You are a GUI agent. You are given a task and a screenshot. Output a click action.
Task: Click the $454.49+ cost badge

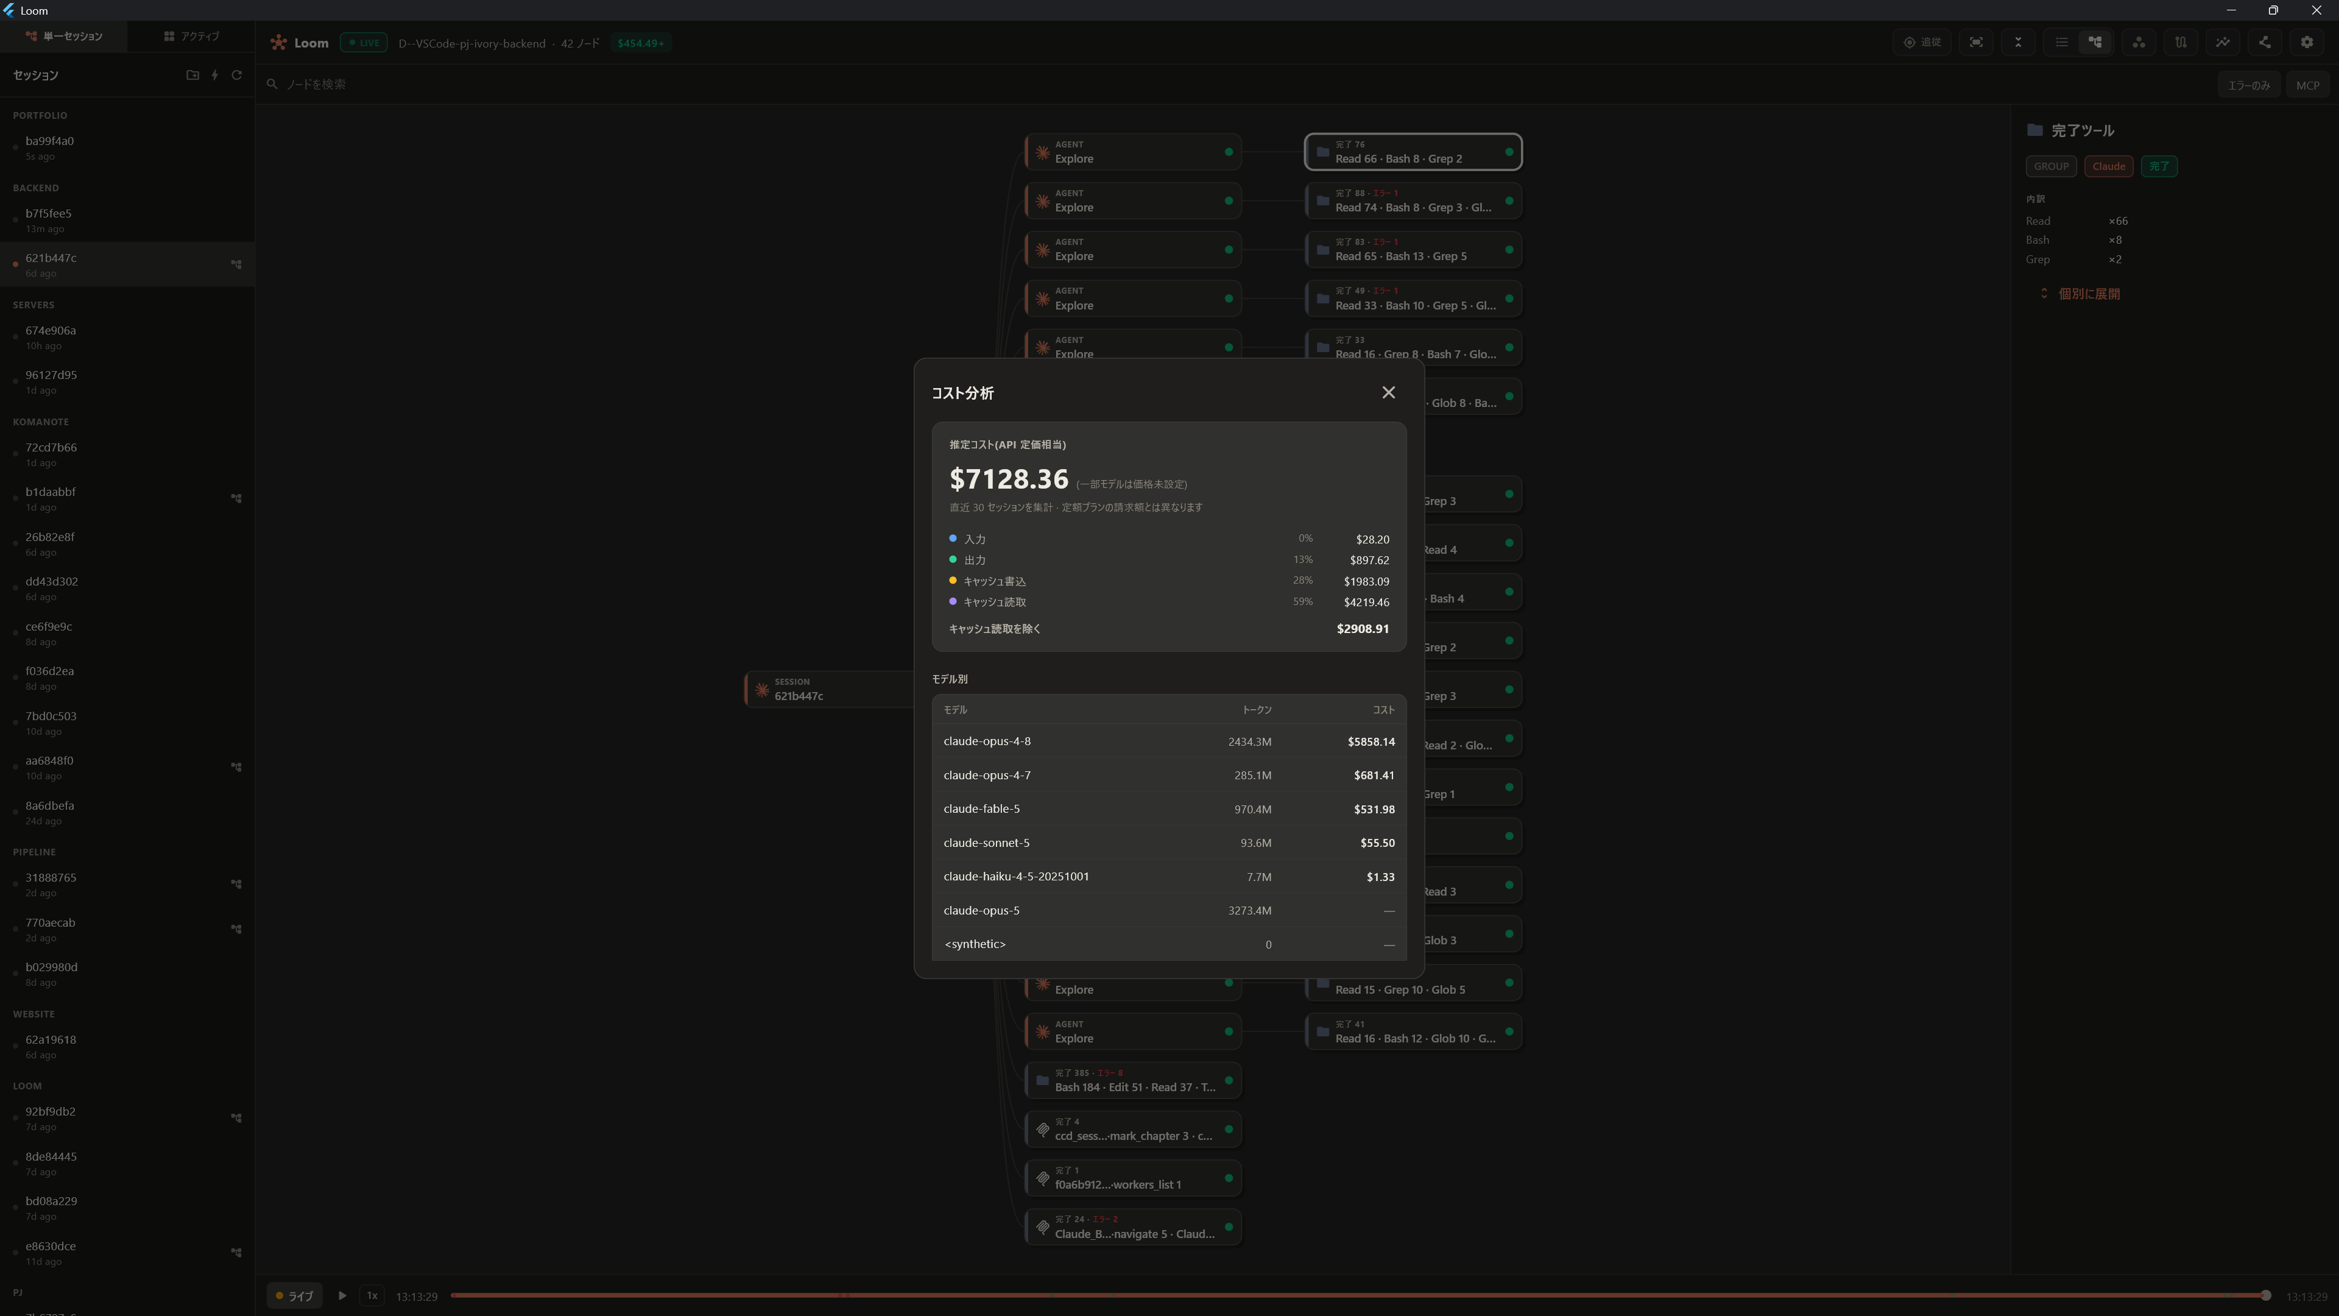640,43
